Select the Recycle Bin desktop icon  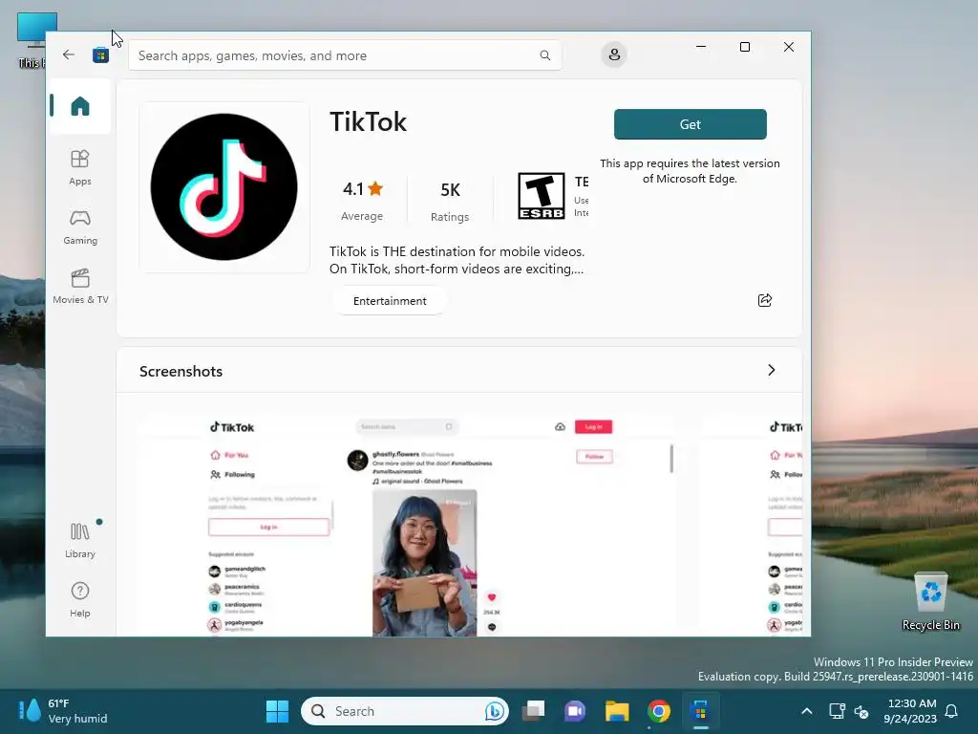(930, 601)
